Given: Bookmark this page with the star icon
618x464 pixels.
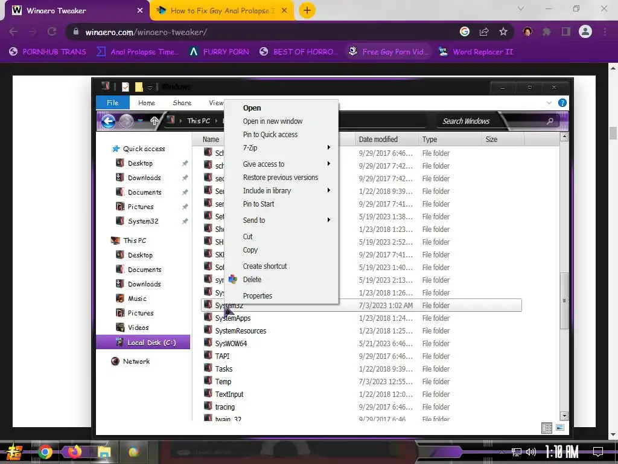Looking at the screenshot, I should coord(503,32).
